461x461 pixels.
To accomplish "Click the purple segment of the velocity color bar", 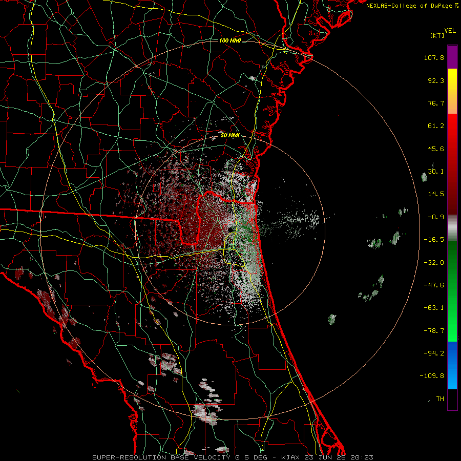I will tap(452, 57).
